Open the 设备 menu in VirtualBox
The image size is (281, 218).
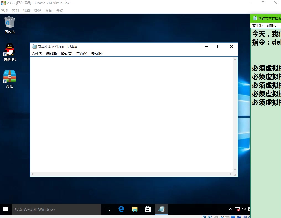coord(49,10)
